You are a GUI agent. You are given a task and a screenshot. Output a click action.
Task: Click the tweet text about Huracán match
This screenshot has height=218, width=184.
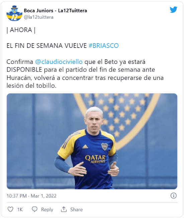pos(85,74)
